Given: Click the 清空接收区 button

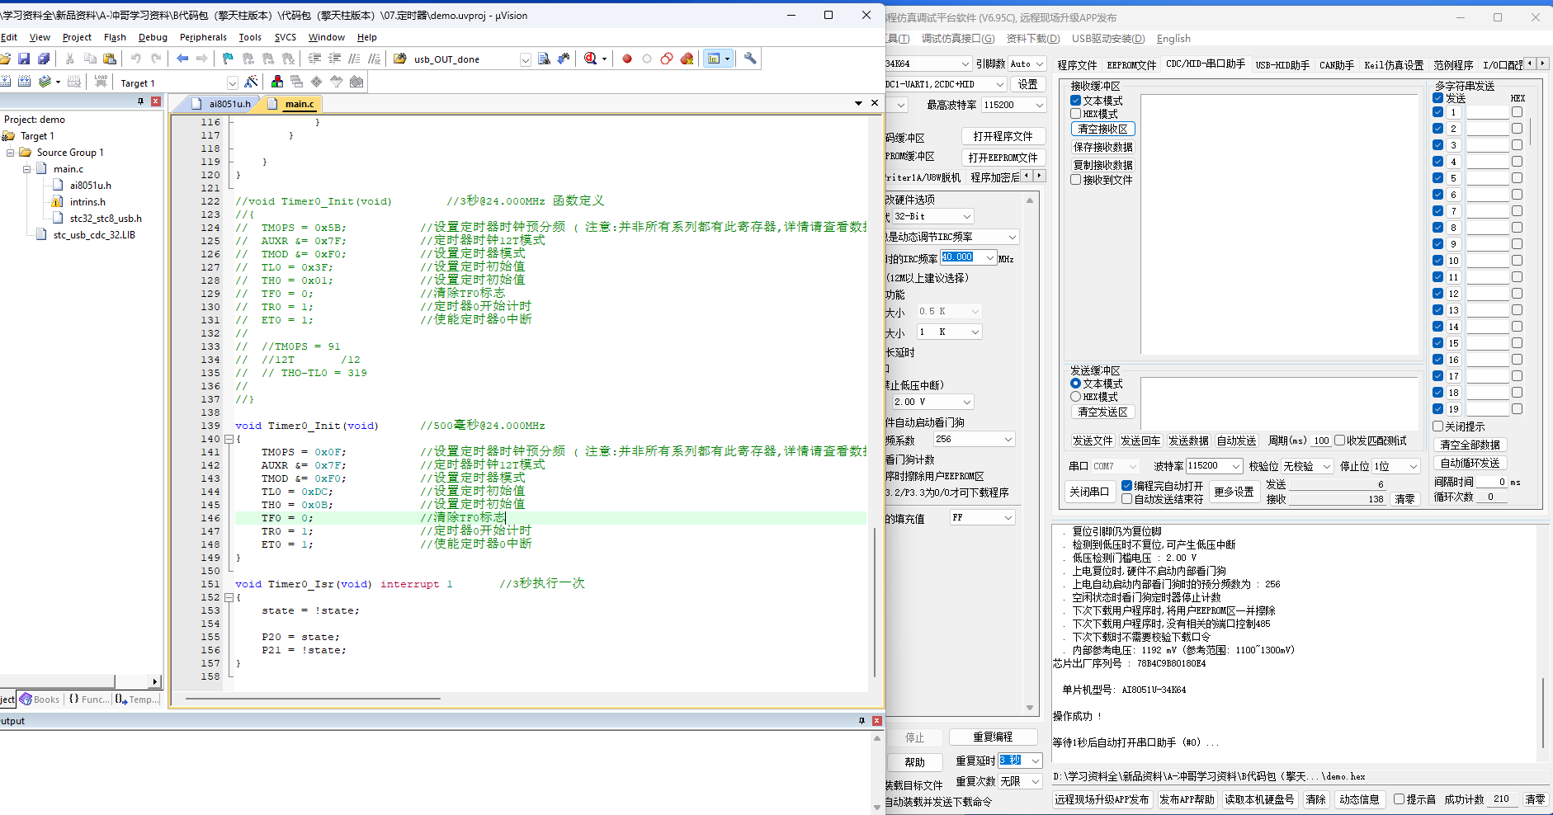Looking at the screenshot, I should pyautogui.click(x=1103, y=130).
